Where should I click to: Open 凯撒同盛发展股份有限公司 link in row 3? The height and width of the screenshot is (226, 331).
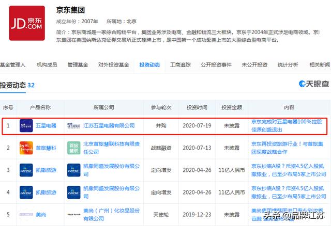pos(112,170)
